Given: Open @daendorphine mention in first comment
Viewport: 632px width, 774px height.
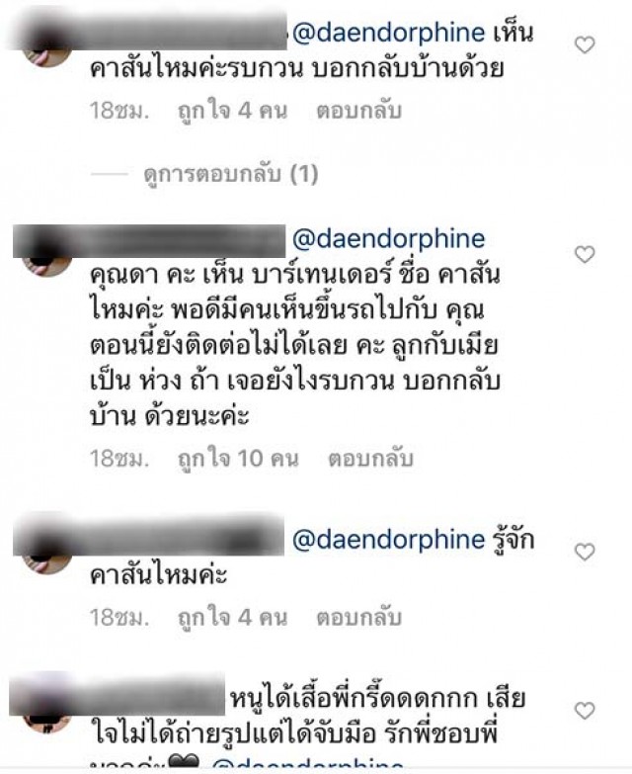Looking at the screenshot, I should click(388, 33).
